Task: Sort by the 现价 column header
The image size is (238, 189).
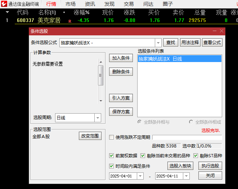Action: tap(108, 13)
